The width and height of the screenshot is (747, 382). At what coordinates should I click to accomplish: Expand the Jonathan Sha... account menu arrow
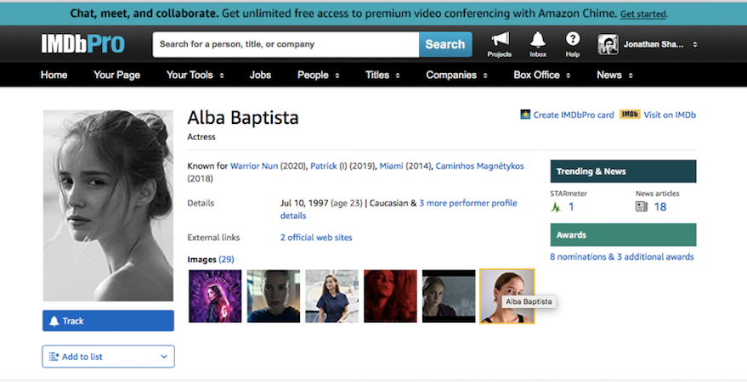[695, 44]
